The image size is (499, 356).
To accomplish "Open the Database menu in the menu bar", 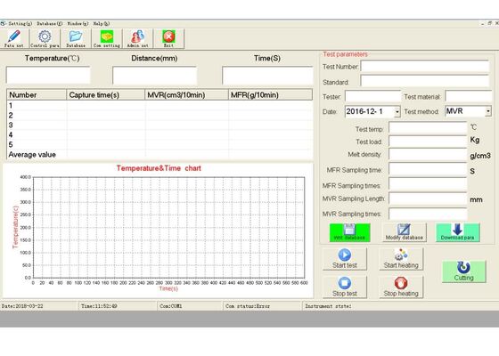I will tap(50, 23).
